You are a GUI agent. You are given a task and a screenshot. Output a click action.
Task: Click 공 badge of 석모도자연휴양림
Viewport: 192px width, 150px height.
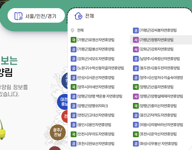pos(74,59)
